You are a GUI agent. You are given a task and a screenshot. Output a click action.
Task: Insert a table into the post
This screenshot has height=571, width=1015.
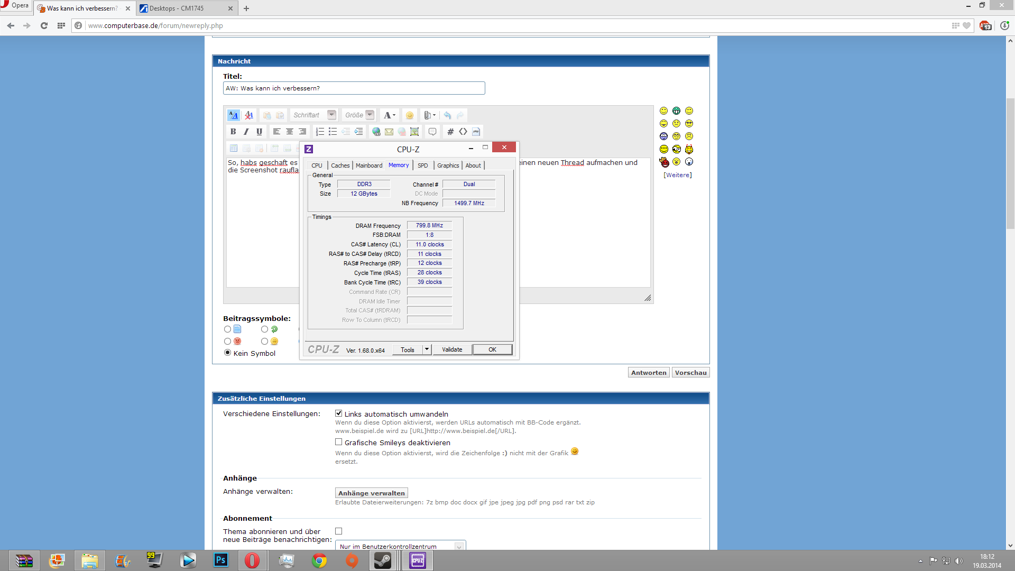(233, 149)
